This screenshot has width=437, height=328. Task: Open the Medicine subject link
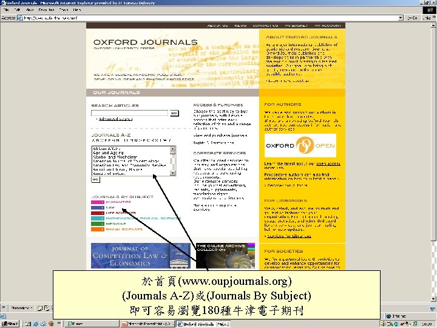pyautogui.click(x=116, y=224)
